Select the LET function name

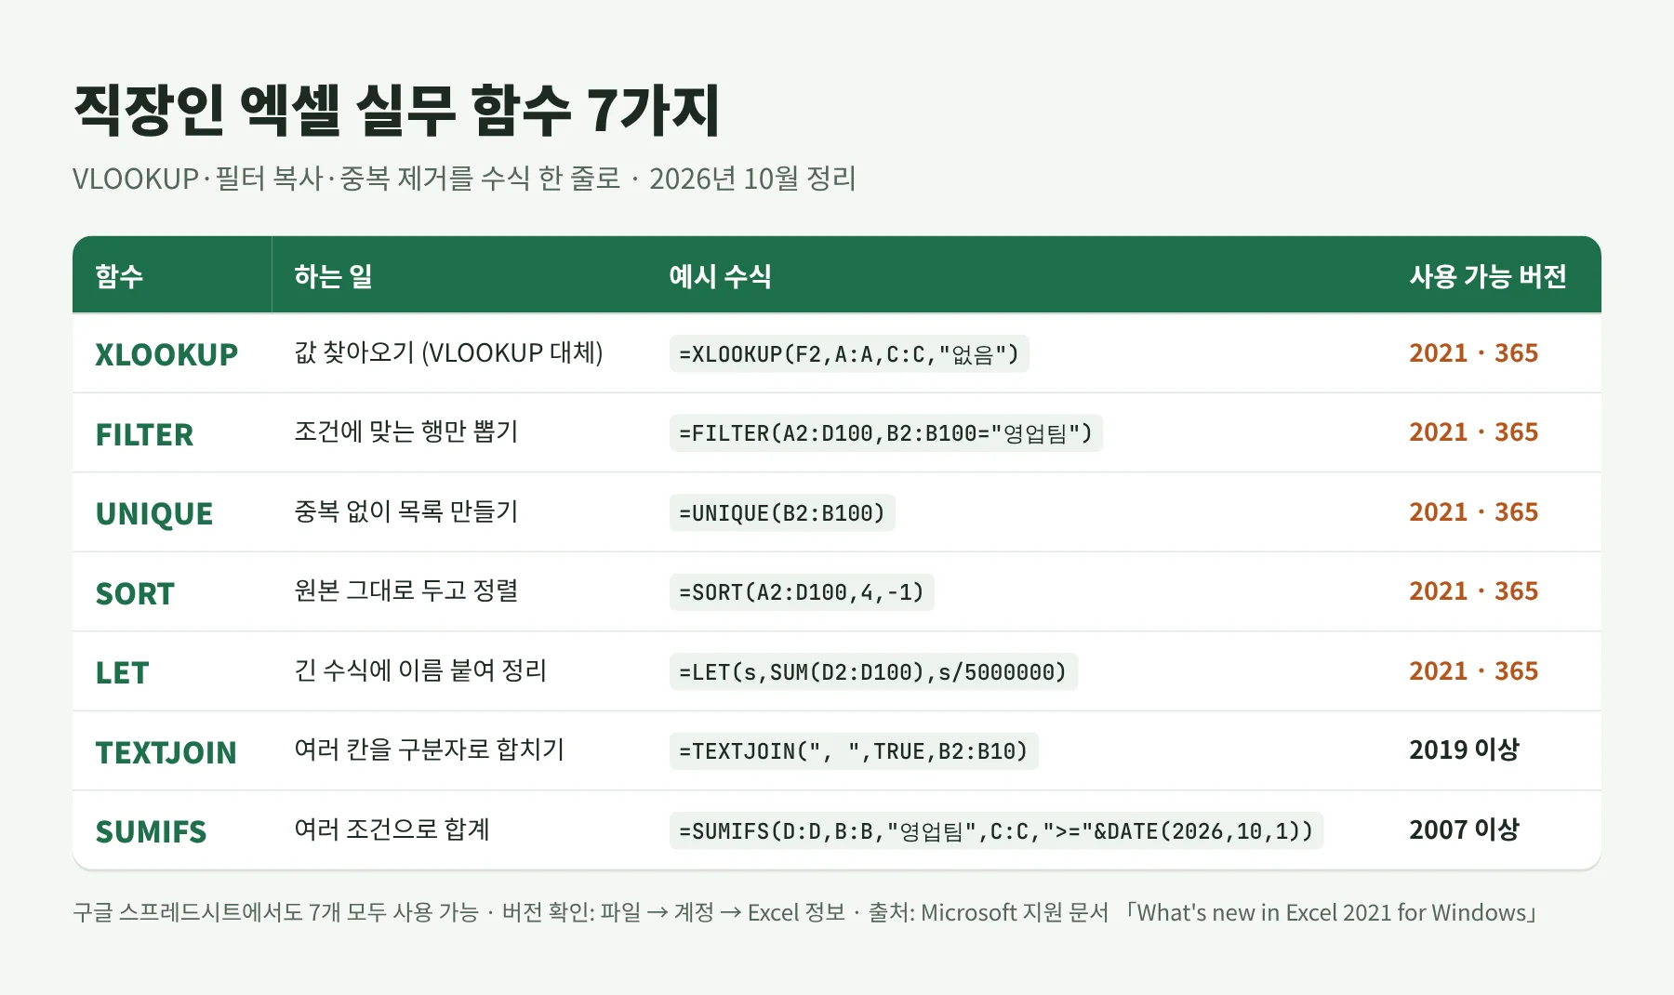[x=122, y=672]
